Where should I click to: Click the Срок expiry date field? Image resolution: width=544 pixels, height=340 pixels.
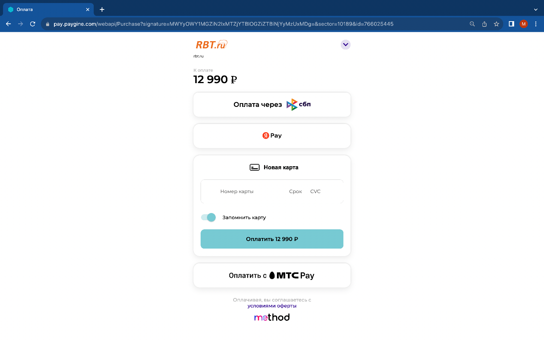(x=295, y=192)
